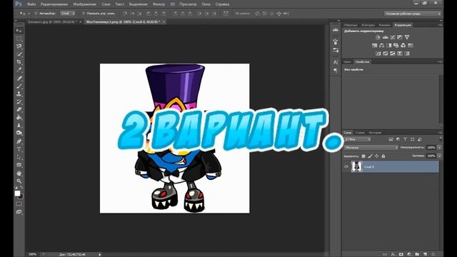Open the blend mode Обычные dropdown

click(x=371, y=148)
